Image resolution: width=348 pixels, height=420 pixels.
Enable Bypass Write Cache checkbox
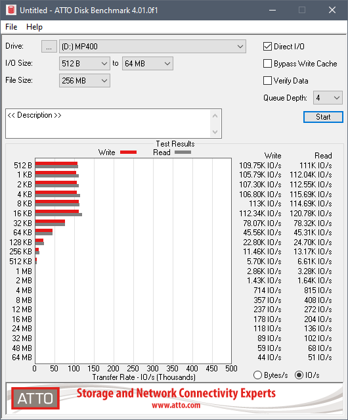coord(267,64)
